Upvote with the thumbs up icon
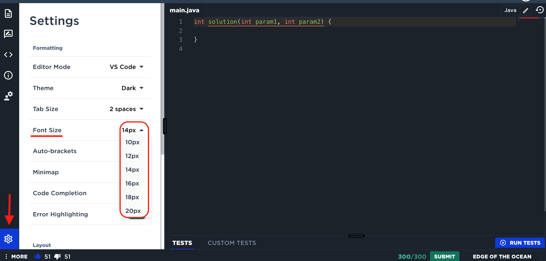Screen dimensions: 546x261 point(38,256)
